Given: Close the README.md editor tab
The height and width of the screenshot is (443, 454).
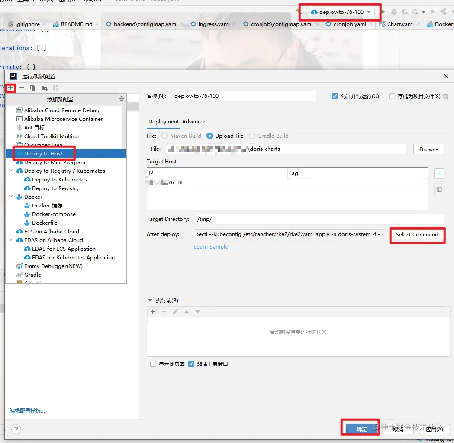Looking at the screenshot, I should (97, 24).
